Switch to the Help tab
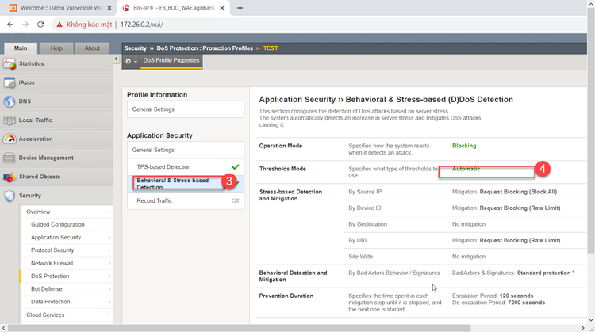Viewport: 595px width, 332px height. point(56,48)
